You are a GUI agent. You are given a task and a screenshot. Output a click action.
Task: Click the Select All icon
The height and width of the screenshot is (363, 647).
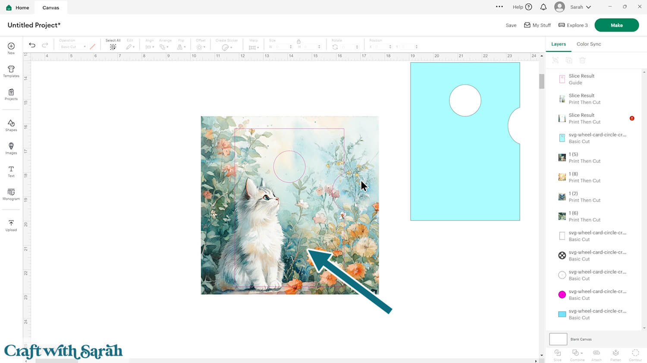click(x=113, y=47)
